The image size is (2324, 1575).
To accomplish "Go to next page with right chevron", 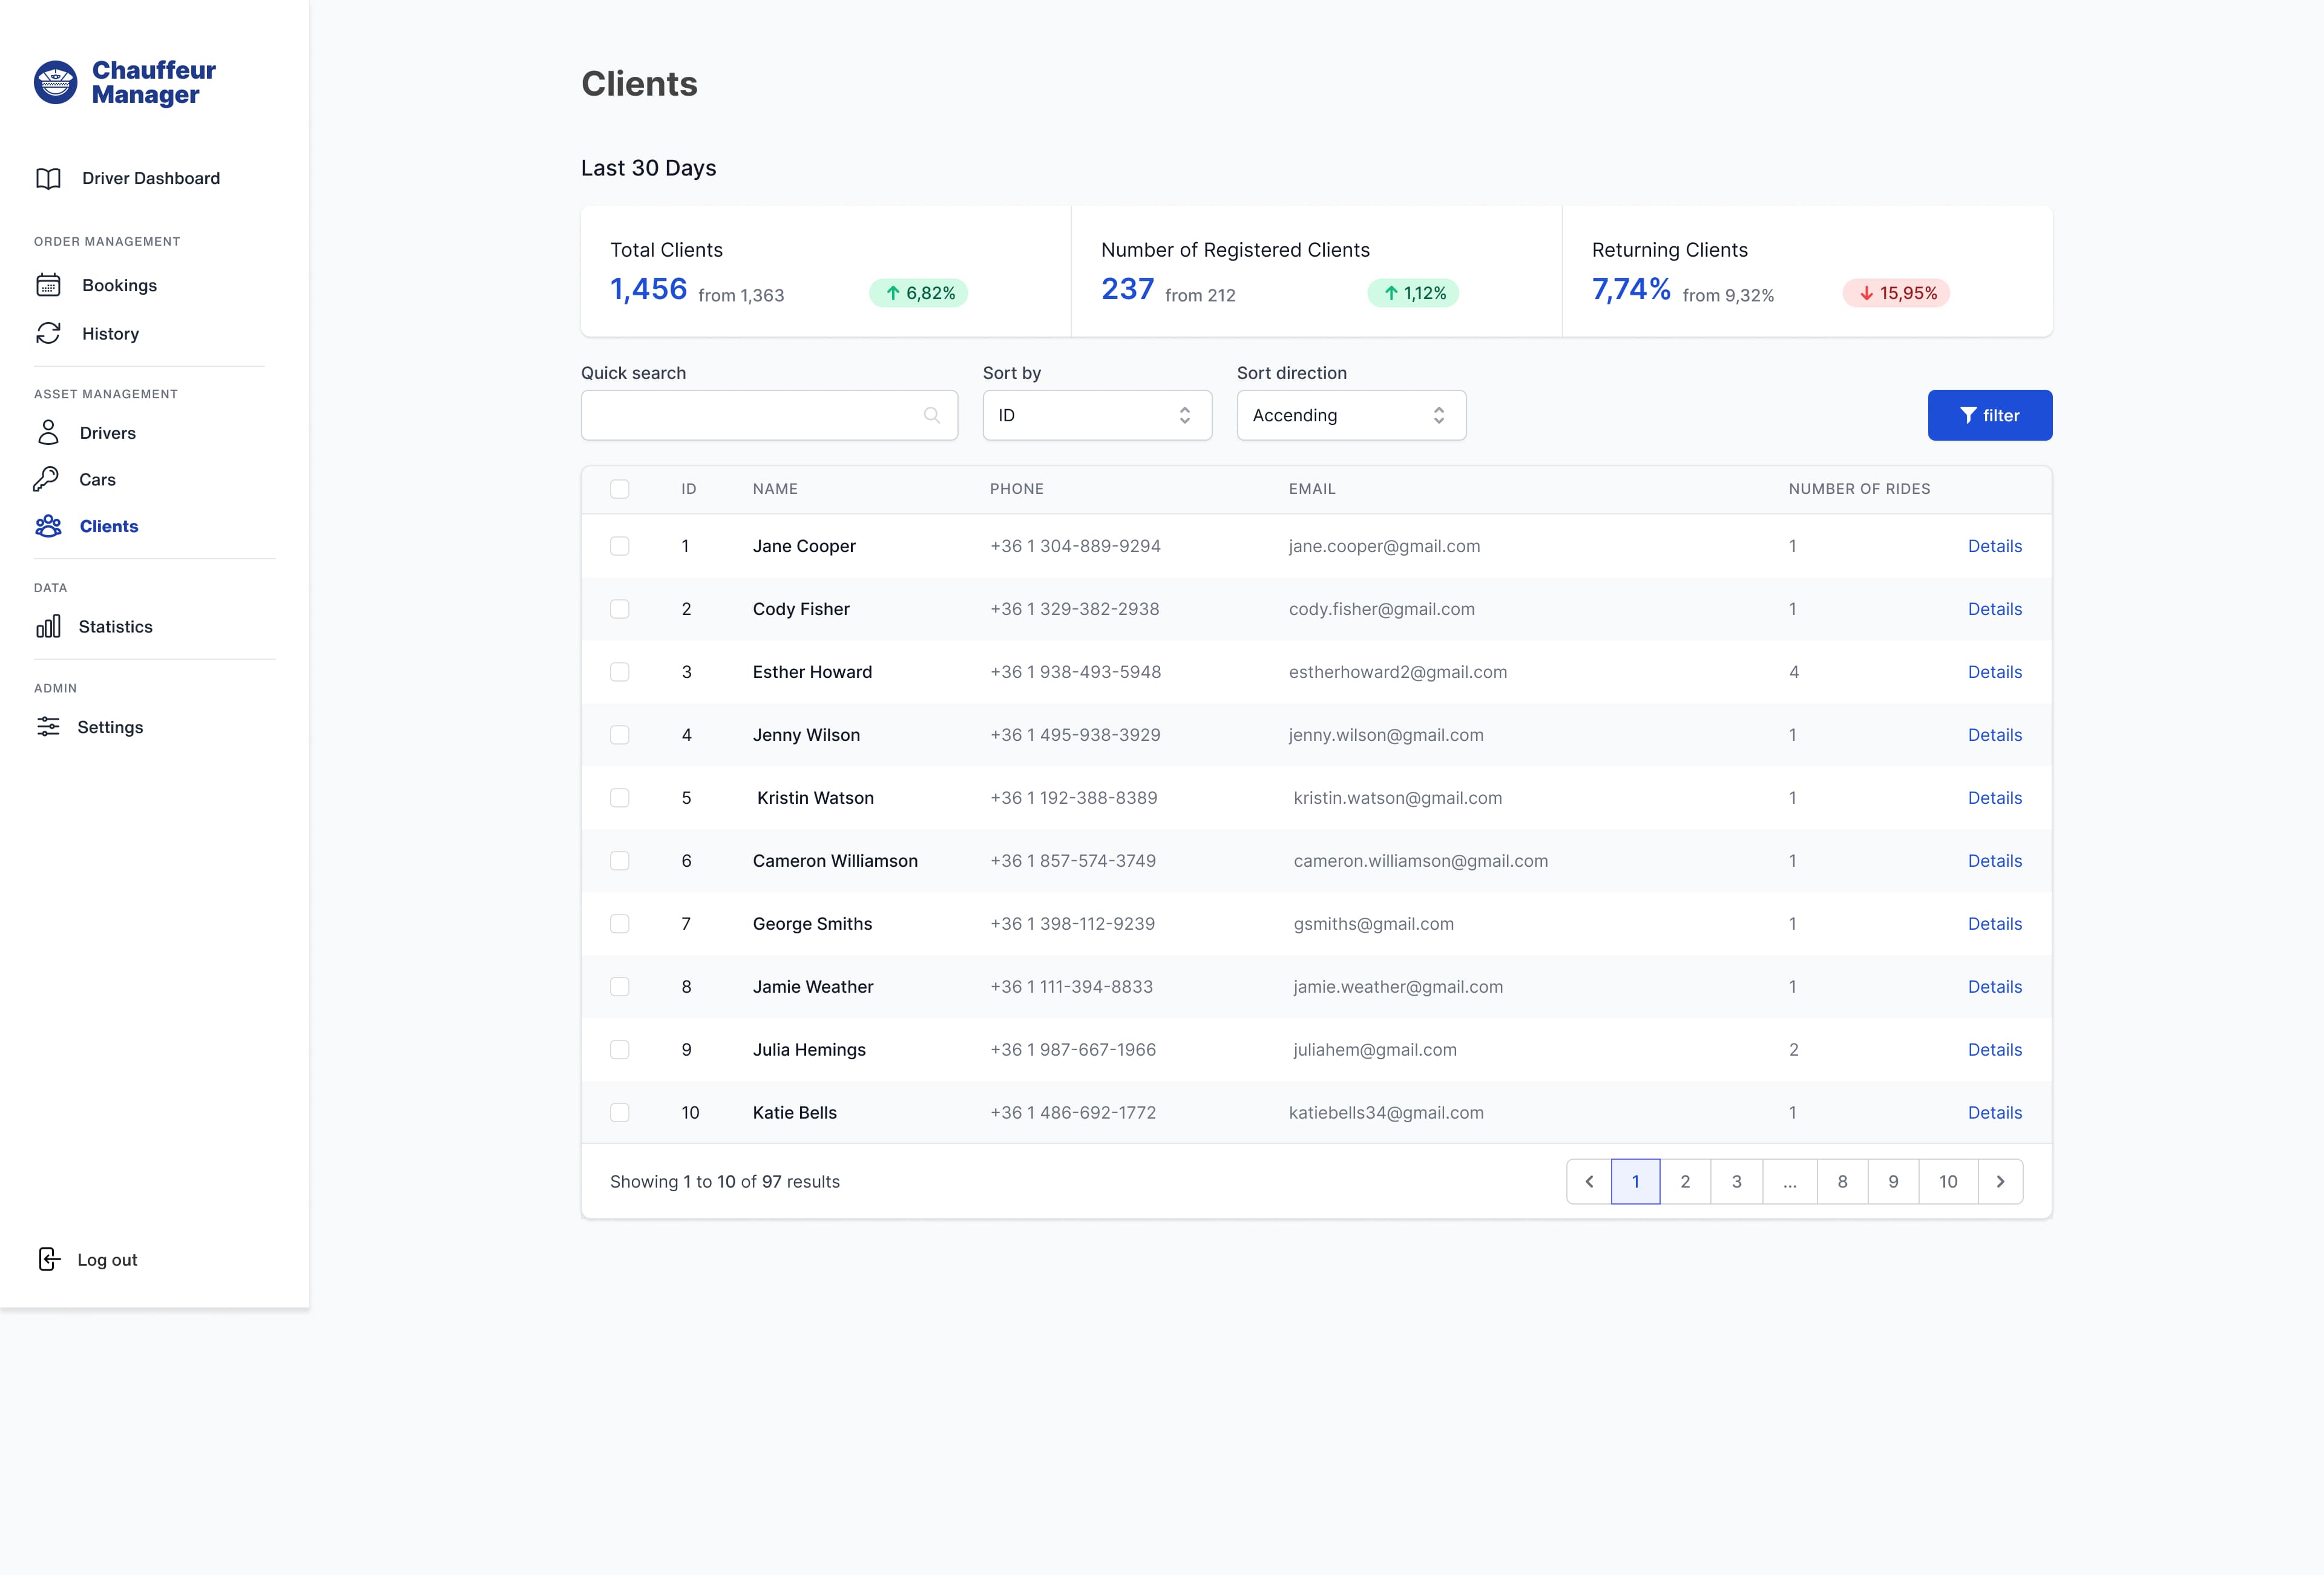I will [x=2001, y=1182].
